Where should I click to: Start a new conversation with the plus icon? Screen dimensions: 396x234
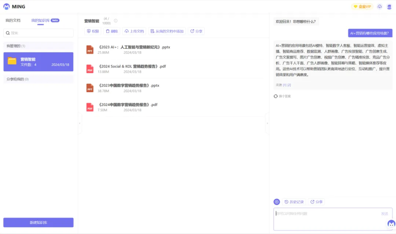point(276,202)
